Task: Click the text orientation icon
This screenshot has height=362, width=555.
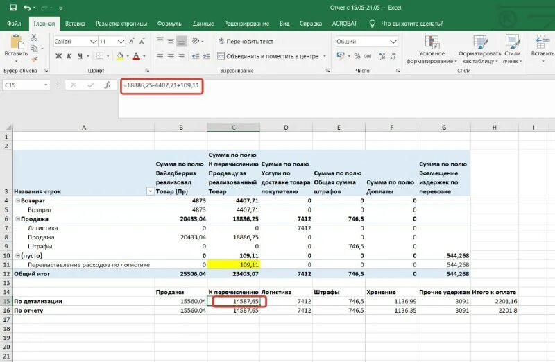Action: 196,41
